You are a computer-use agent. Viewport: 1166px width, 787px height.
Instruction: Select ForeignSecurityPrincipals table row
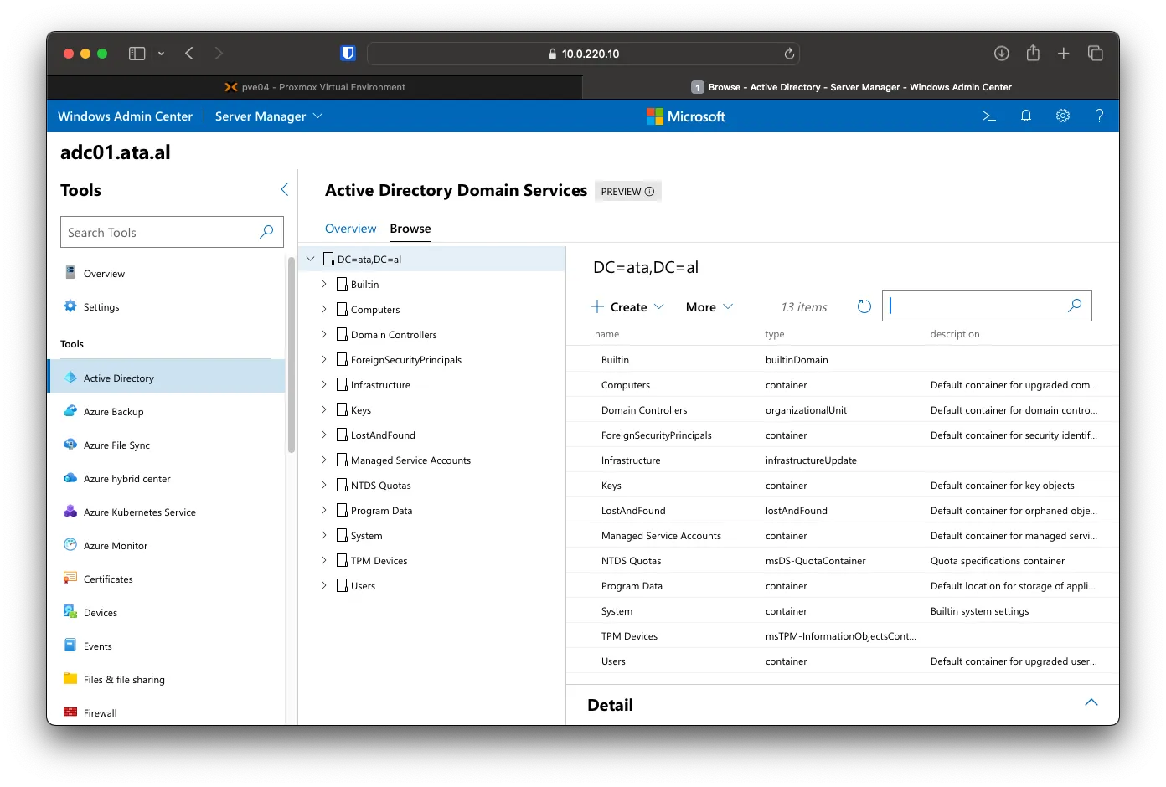point(843,435)
